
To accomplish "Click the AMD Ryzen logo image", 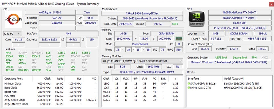I will pyautogui.click(x=13, y=19).
